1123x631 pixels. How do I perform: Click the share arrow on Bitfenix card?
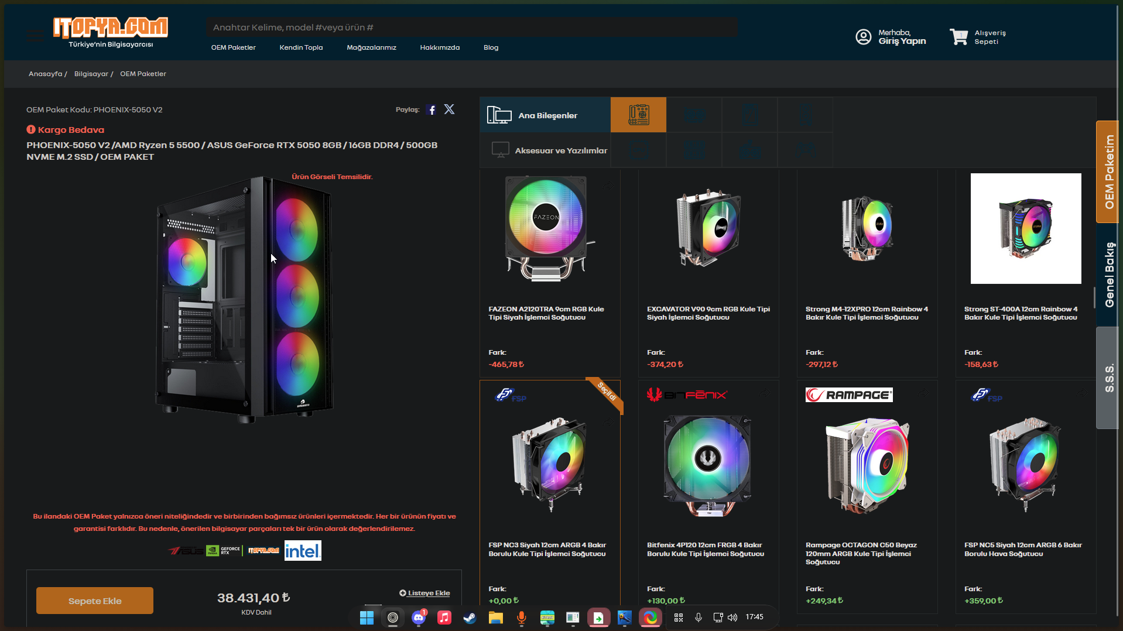765,393
